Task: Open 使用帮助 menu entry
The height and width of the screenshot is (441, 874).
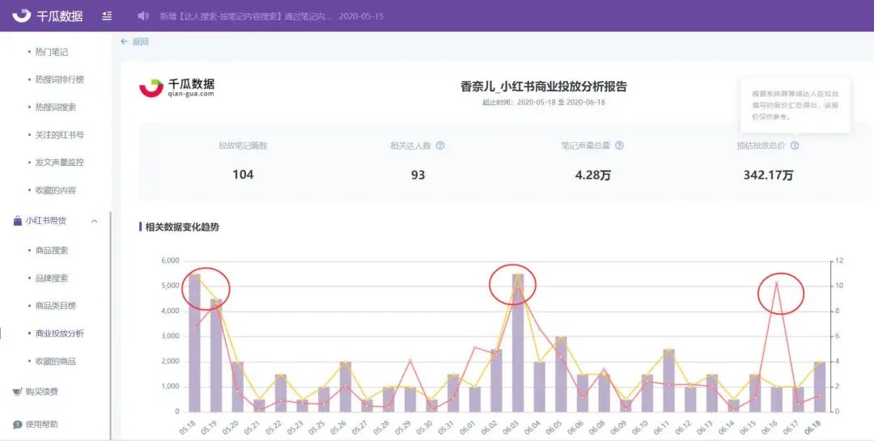Action: pos(42,424)
